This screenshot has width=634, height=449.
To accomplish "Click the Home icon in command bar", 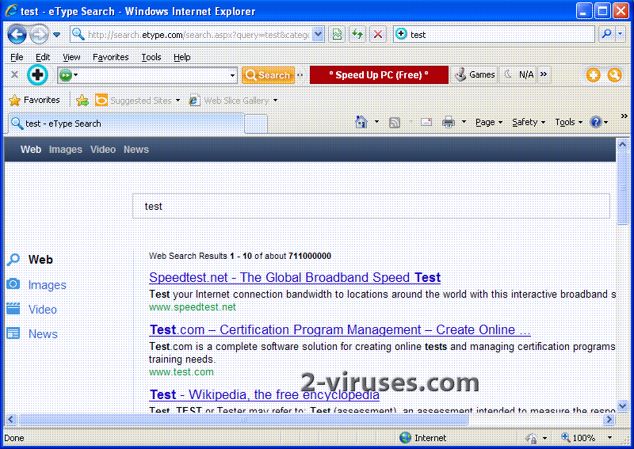I will [x=361, y=122].
